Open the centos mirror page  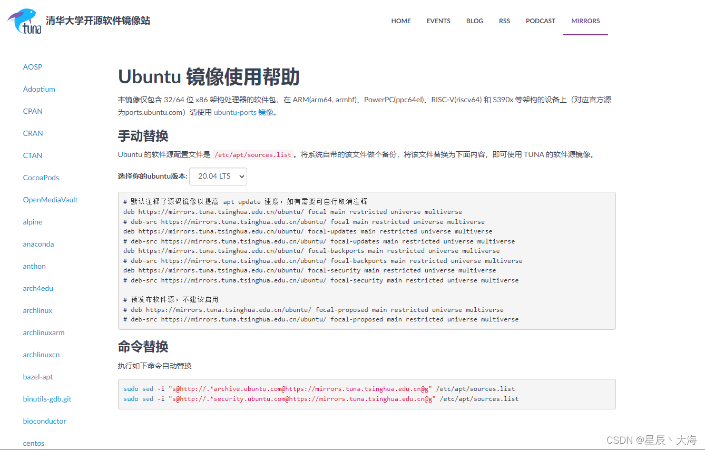pyautogui.click(x=33, y=443)
